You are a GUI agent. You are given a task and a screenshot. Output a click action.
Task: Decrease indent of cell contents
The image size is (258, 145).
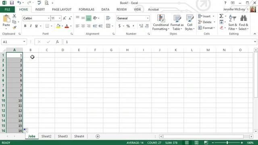[x=95, y=26]
